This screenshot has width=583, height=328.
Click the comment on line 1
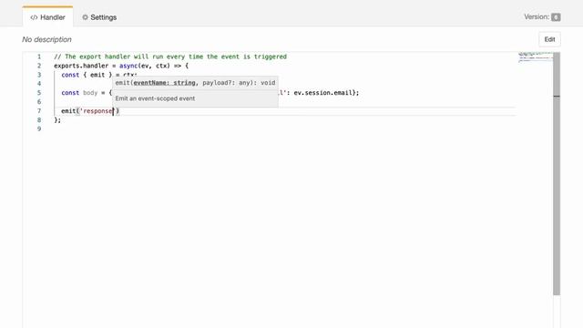coord(170,56)
